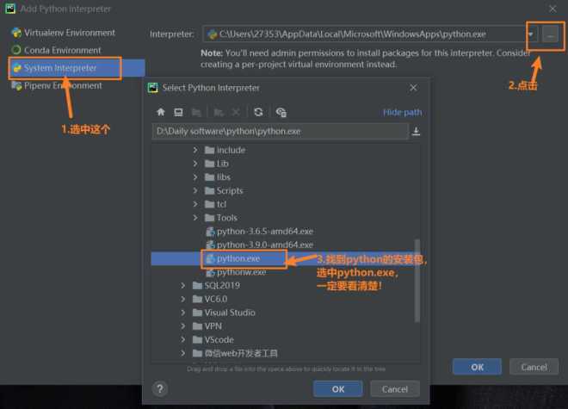
Task: Click OK in Add Python Interpreter window
Action: point(477,367)
